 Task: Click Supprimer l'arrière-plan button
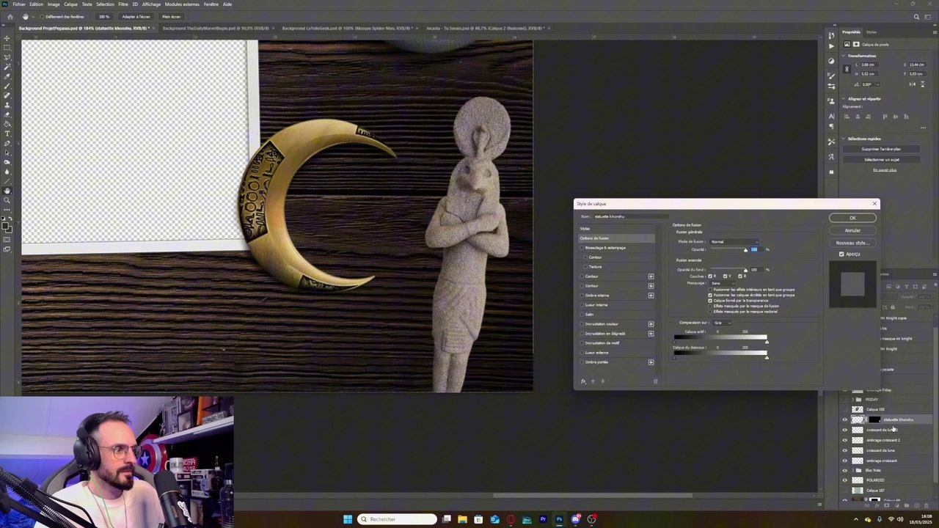point(881,149)
